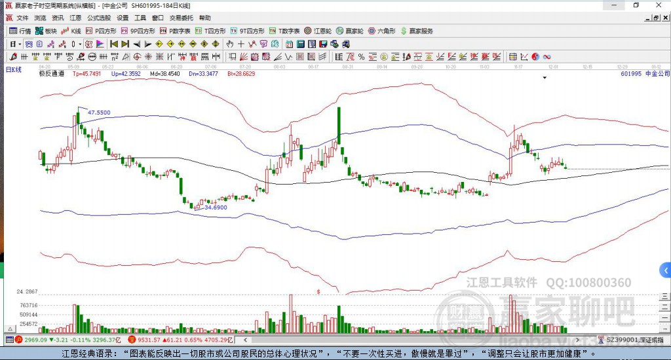Click the grid table icon near yin-yang
Image resolution: width=671 pixels, height=360 pixels.
pos(512,57)
